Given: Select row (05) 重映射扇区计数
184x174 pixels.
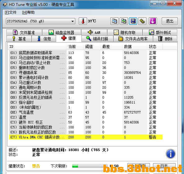Looking at the screenshot, I should tap(86, 68).
